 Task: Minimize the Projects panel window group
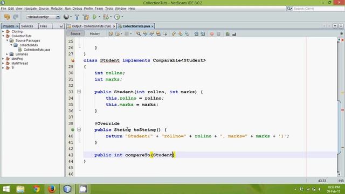[x=61, y=26]
